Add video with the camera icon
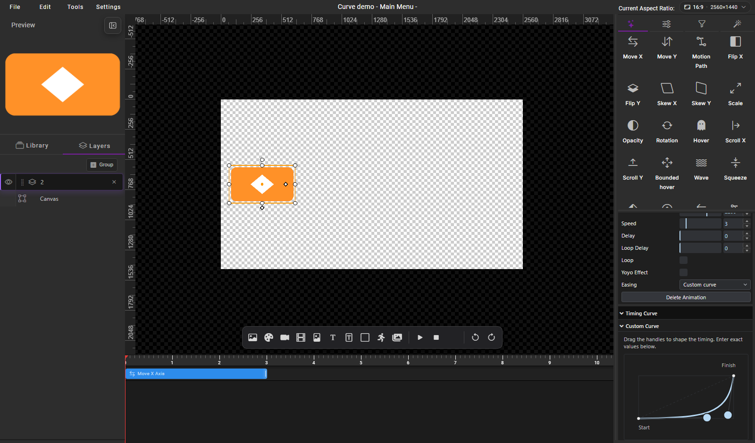 tap(285, 337)
